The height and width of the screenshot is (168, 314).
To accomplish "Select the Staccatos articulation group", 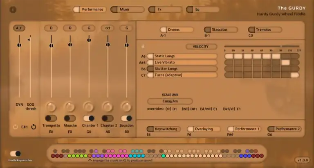I will (221, 30).
